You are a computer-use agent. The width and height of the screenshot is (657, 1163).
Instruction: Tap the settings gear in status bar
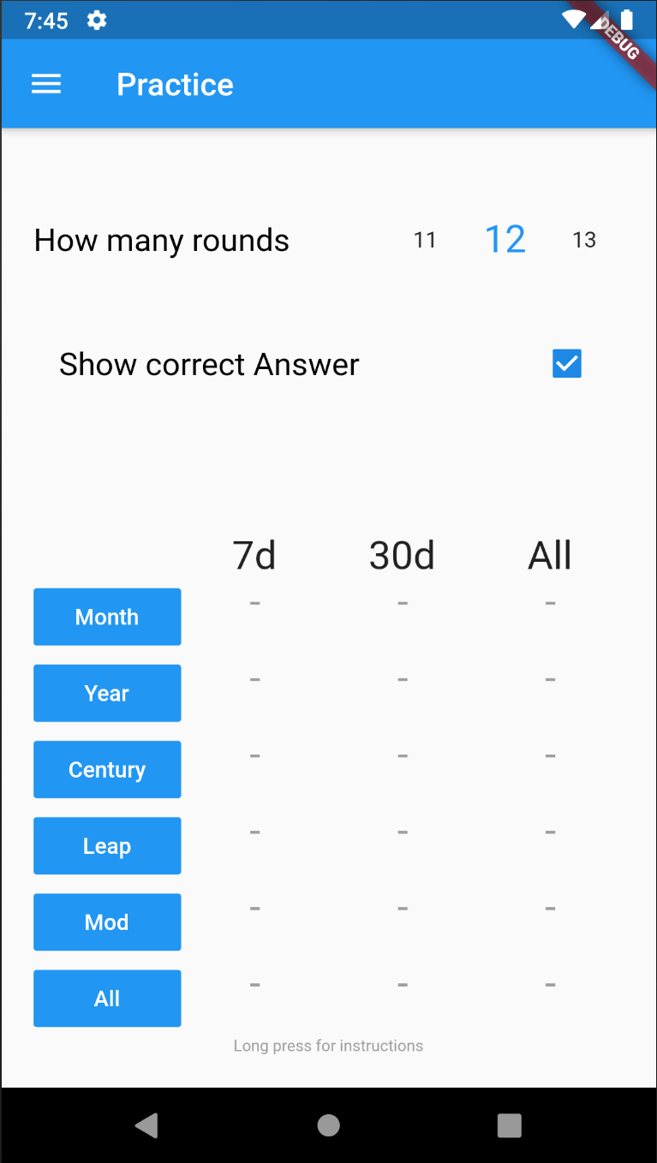tap(97, 21)
